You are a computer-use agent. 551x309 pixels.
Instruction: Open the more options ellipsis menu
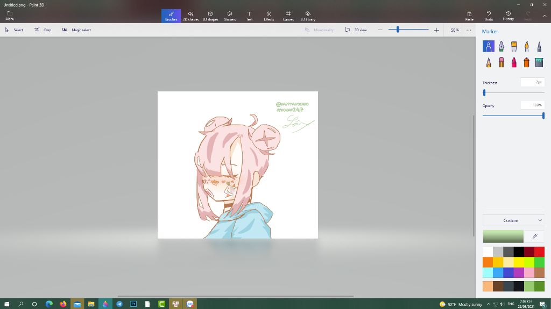coord(469,30)
